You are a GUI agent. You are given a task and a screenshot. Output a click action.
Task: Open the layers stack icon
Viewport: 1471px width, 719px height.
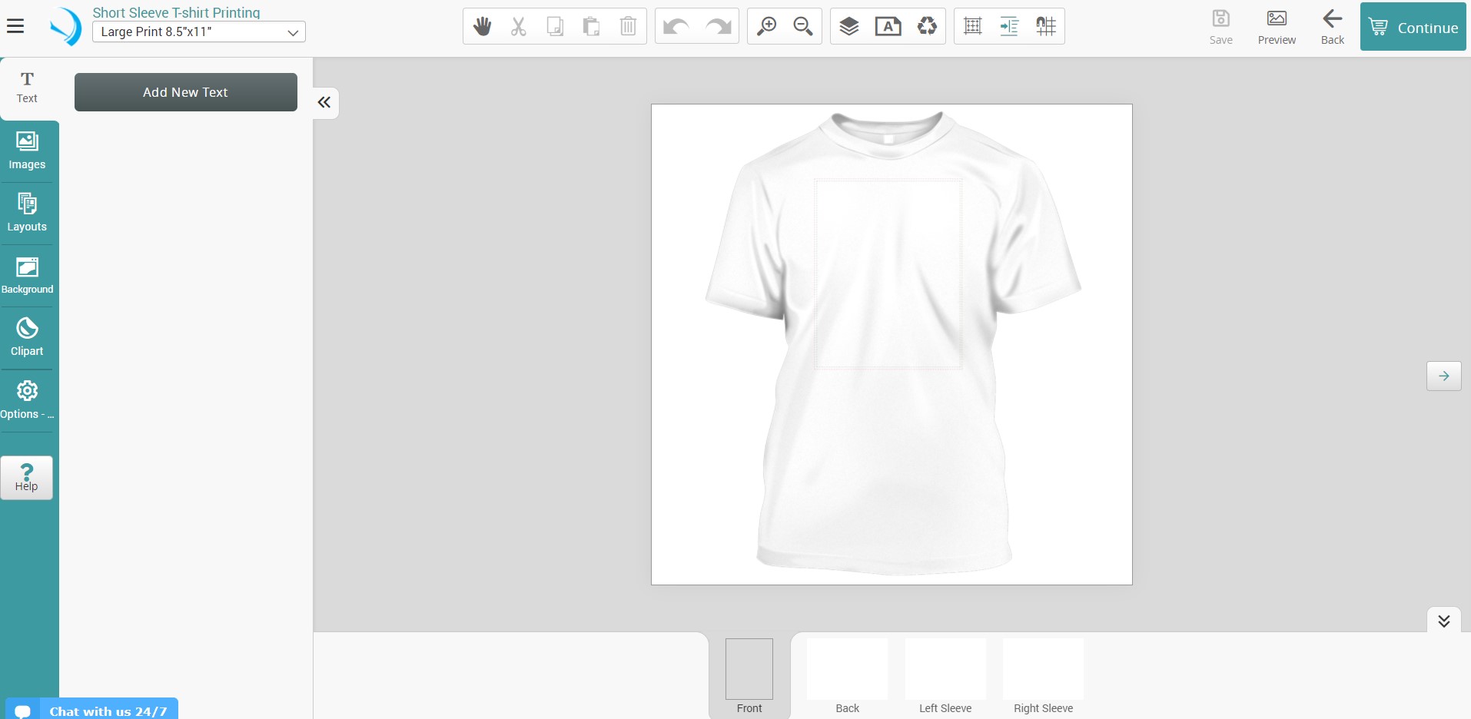click(848, 27)
